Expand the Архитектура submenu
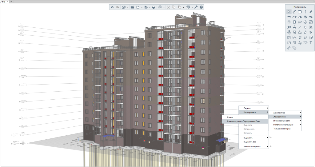 click(x=285, y=113)
